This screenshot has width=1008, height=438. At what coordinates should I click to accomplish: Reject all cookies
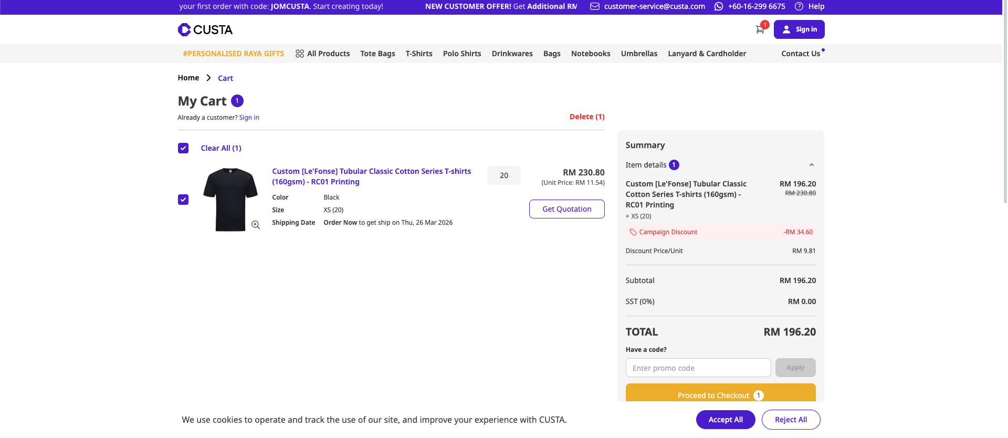click(x=791, y=420)
